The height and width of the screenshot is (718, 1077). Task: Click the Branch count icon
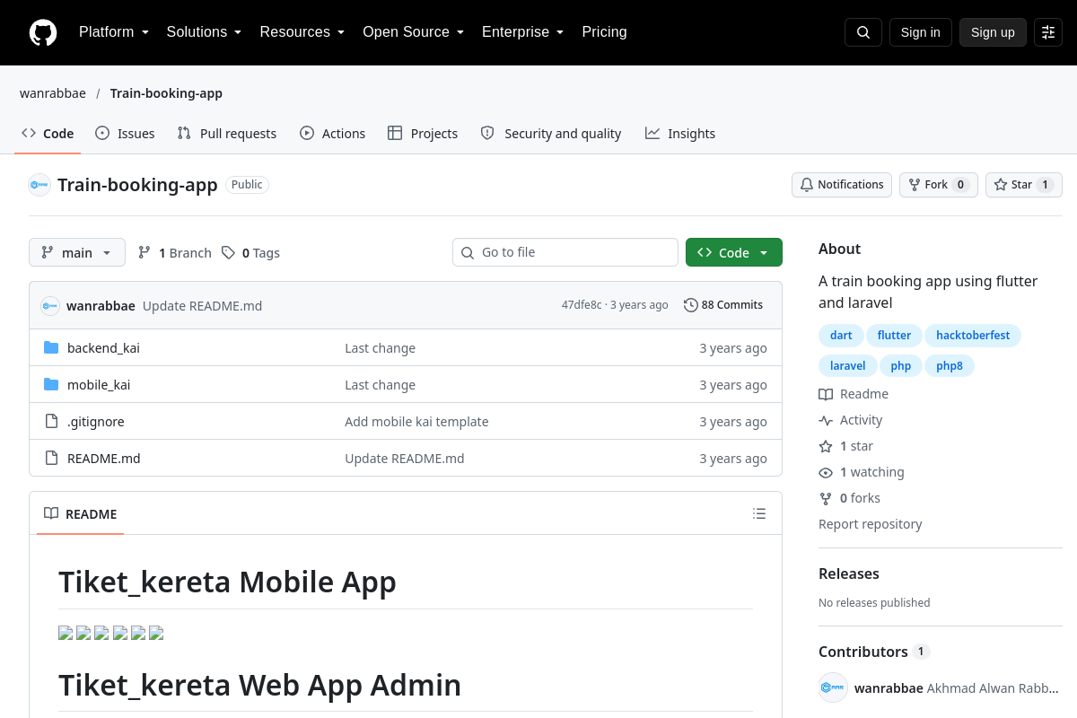coord(144,253)
